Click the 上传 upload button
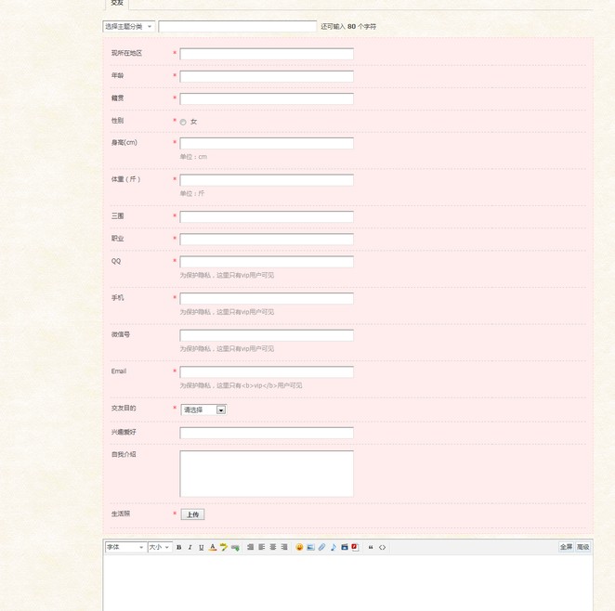 (x=192, y=514)
